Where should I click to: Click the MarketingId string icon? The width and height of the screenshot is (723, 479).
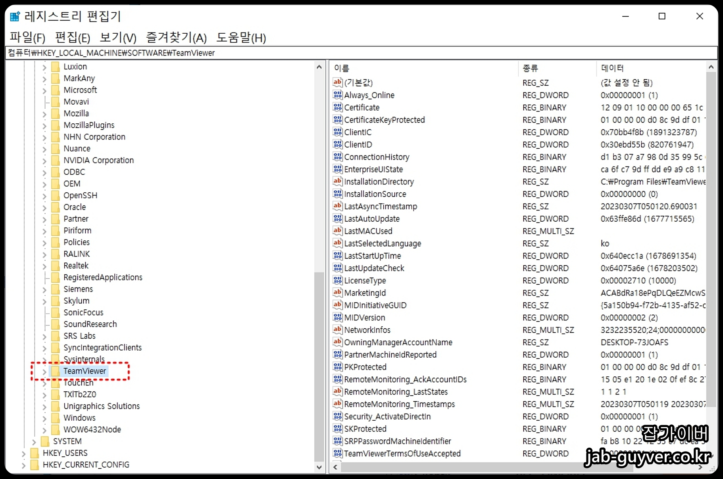pos(337,293)
